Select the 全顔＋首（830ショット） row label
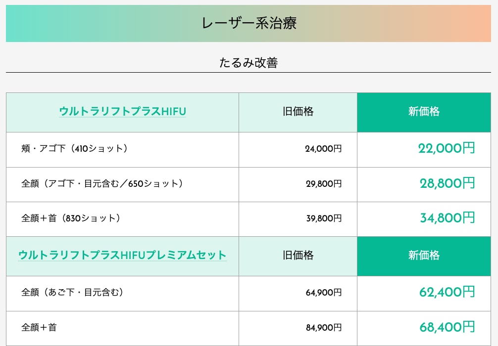Screen dimensions: 498x346 point(70,218)
